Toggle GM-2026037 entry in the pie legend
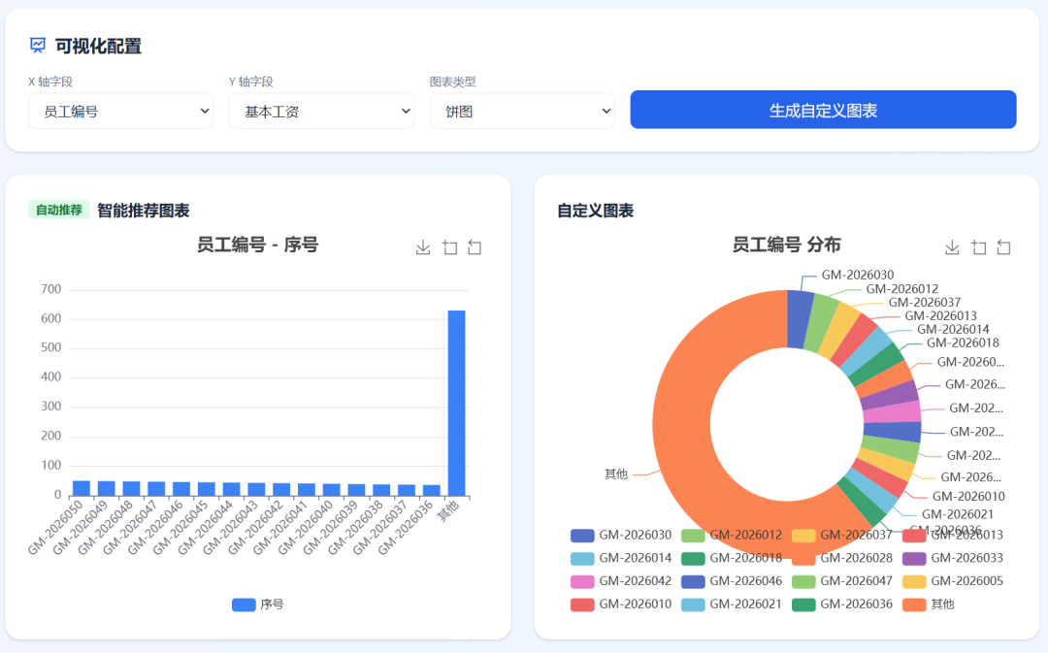Image resolution: width=1048 pixels, height=653 pixels. pyautogui.click(x=842, y=536)
